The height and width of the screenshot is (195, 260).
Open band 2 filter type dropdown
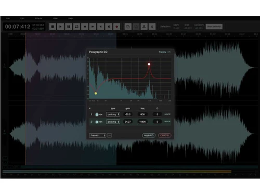click(113, 122)
